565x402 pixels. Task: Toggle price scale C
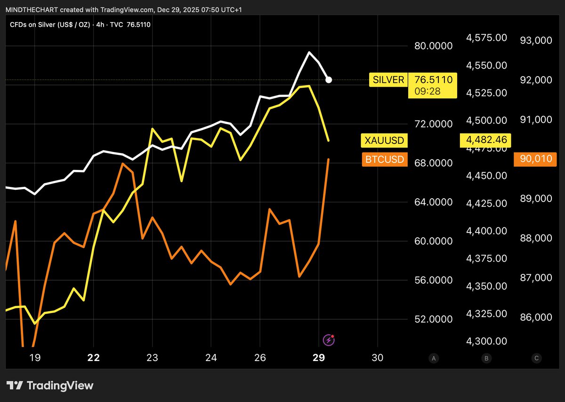[x=536, y=358]
